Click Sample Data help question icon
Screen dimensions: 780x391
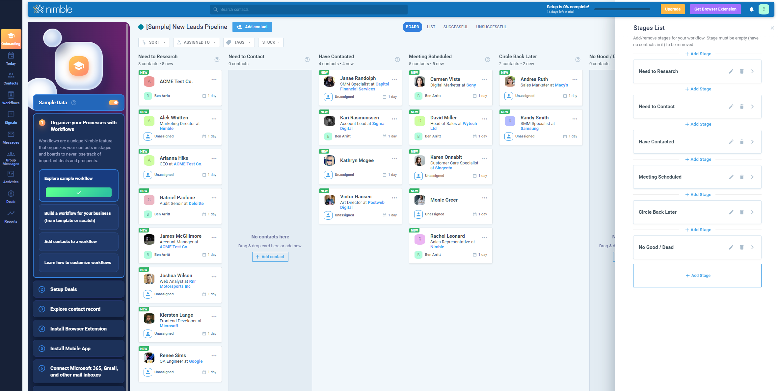click(x=74, y=103)
